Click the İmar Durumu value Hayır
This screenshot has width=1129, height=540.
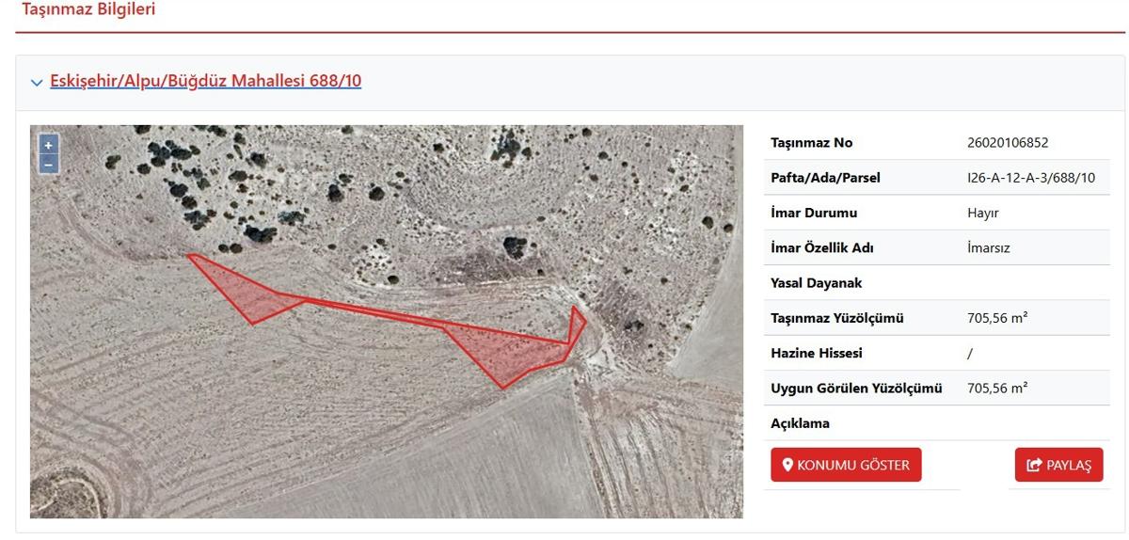pos(983,213)
